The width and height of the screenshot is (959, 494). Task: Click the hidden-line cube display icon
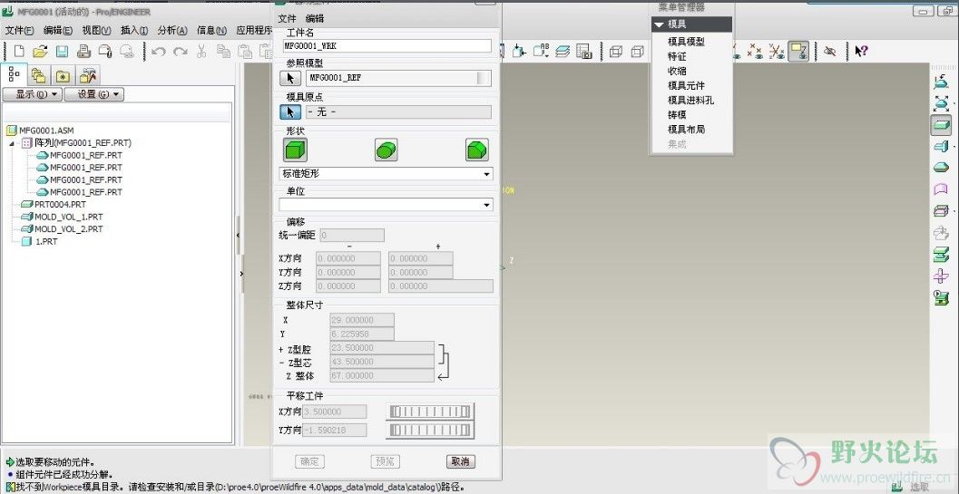pyautogui.click(x=637, y=52)
